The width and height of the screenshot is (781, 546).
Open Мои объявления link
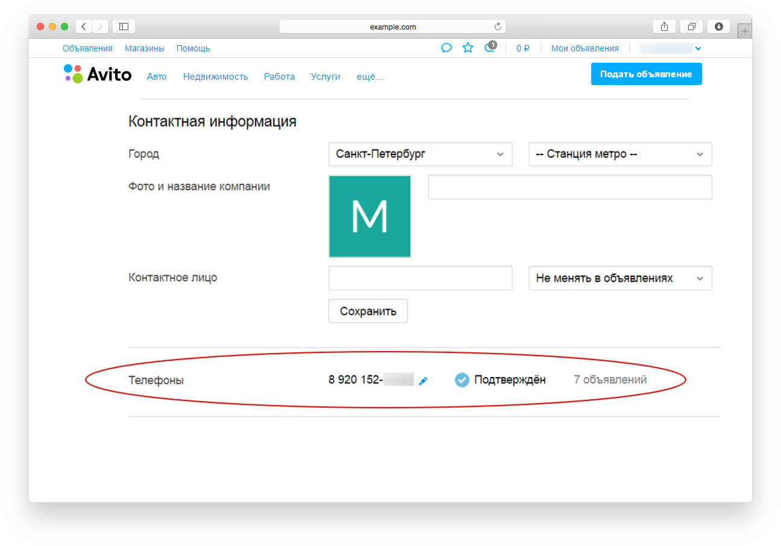585,48
